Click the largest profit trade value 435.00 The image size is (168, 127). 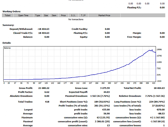[106, 110]
